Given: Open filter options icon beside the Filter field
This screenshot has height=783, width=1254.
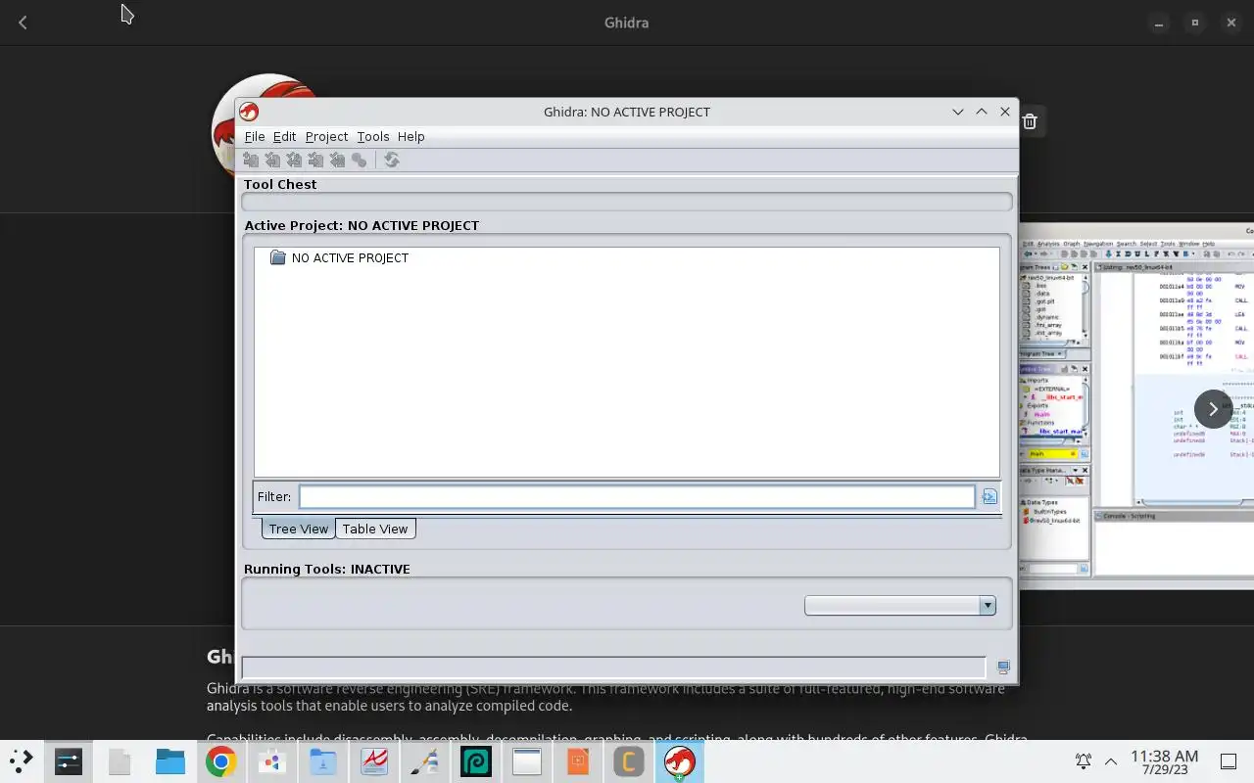Looking at the screenshot, I should tap(989, 497).
